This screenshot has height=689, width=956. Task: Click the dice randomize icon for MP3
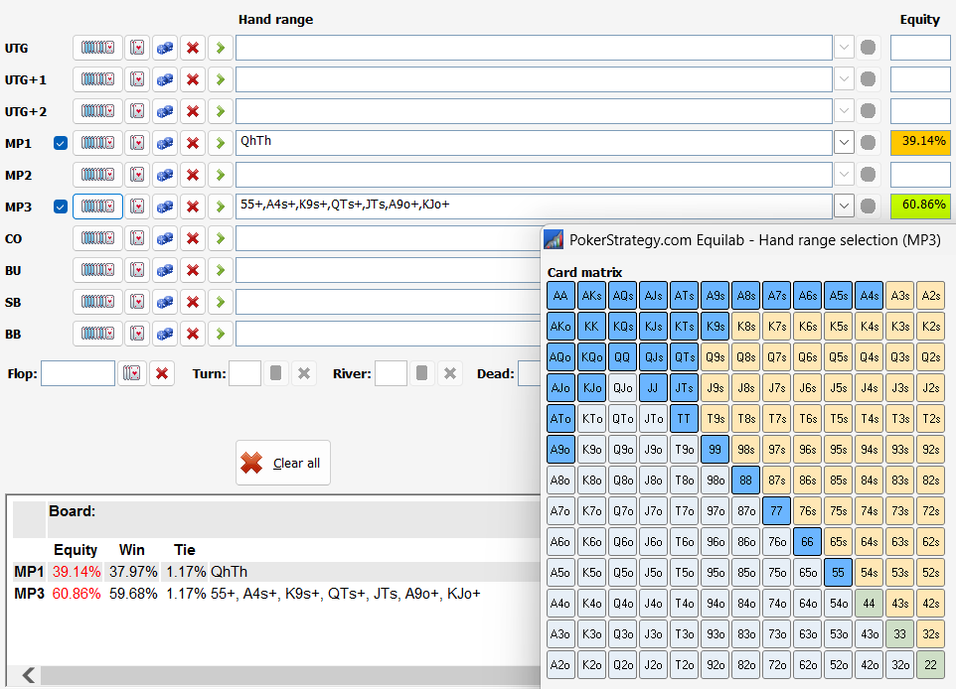point(165,207)
